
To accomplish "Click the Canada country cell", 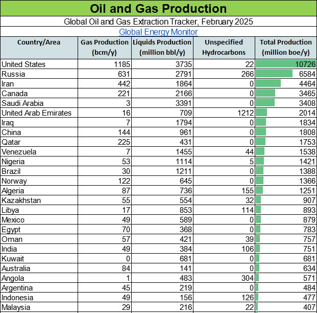I will (39, 94).
